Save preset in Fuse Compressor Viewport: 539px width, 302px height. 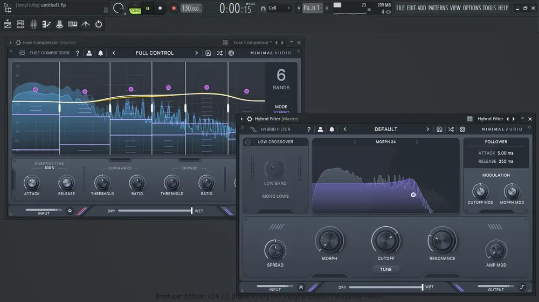(x=208, y=53)
